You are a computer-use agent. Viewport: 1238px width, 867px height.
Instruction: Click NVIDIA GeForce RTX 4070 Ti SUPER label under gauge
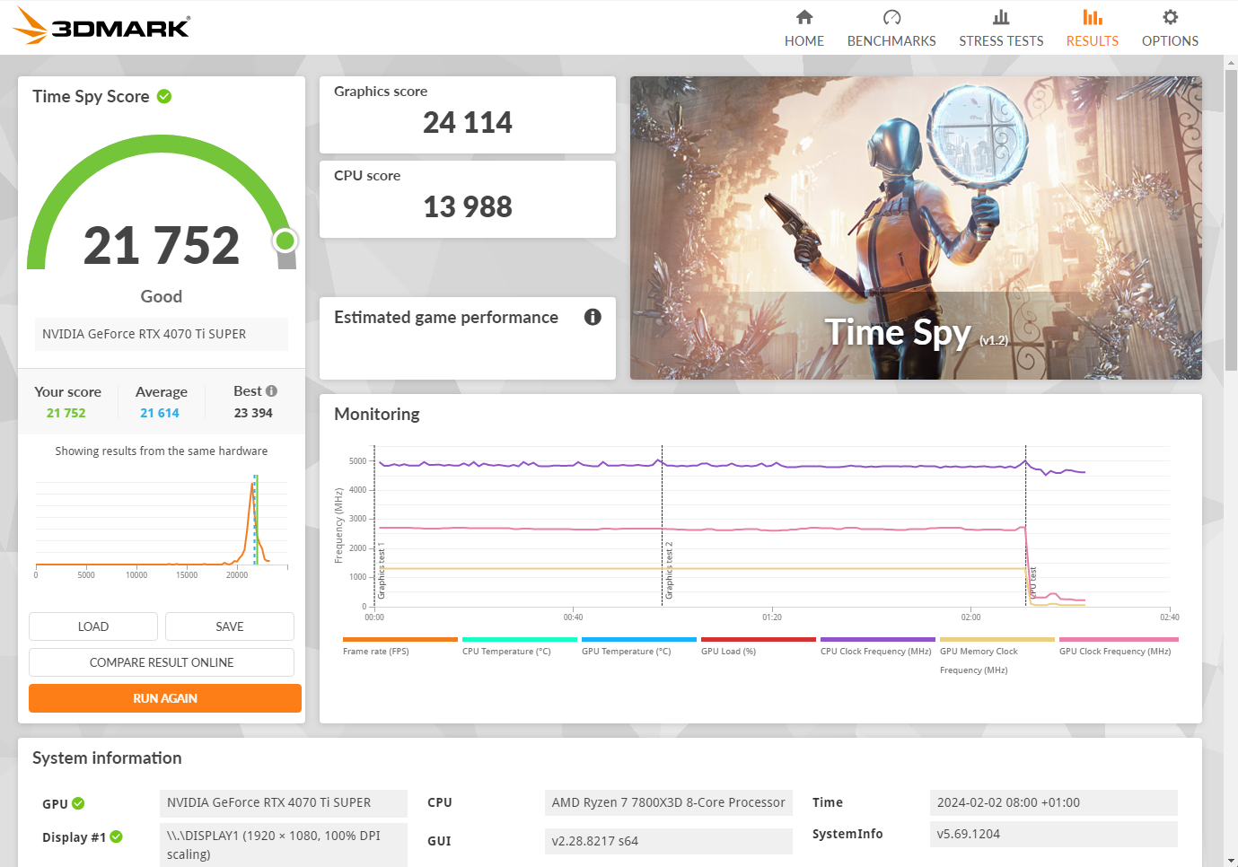click(x=162, y=334)
